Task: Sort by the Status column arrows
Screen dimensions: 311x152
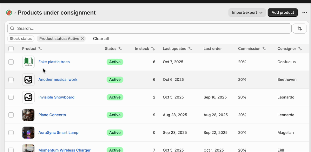Action: point(120,49)
